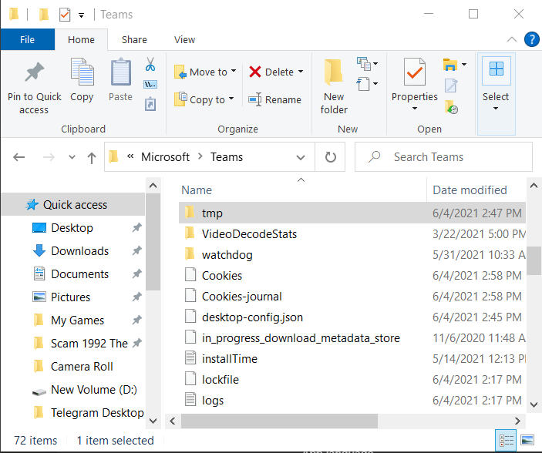Image resolution: width=542 pixels, height=453 pixels.
Task: Click Microsoft in the address path
Action: pos(165,157)
